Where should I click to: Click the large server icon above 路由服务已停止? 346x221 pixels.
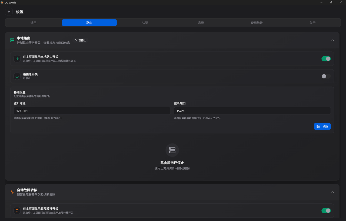click(172, 150)
